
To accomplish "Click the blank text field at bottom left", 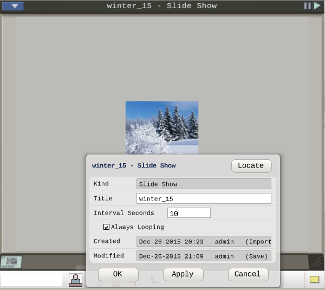I will pos(31,279).
